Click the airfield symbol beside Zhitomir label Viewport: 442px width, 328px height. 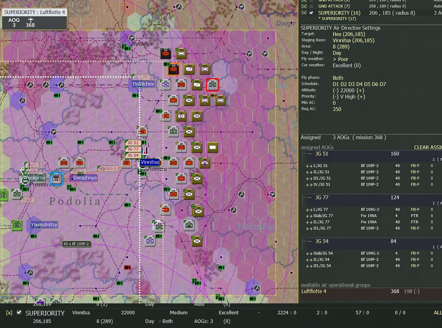click(132, 38)
